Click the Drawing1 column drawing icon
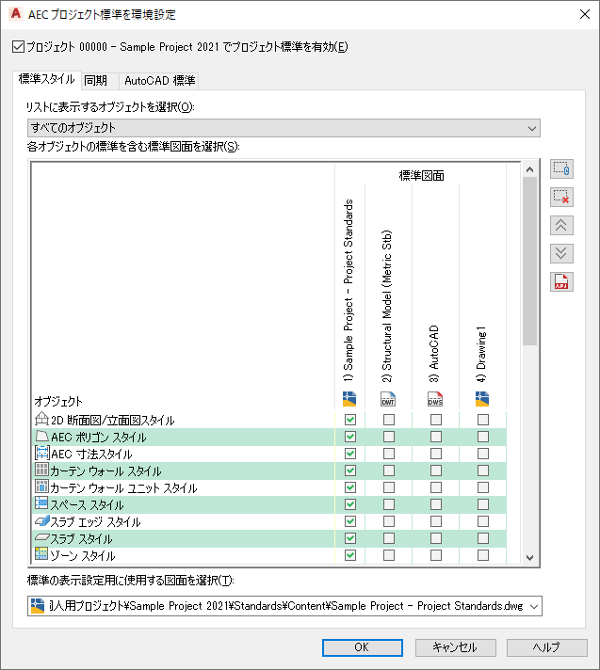This screenshot has width=600, height=670. coord(482,398)
